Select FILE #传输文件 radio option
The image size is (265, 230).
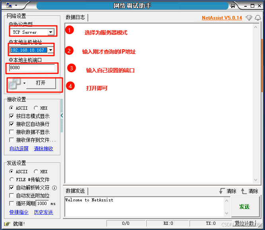29,180
